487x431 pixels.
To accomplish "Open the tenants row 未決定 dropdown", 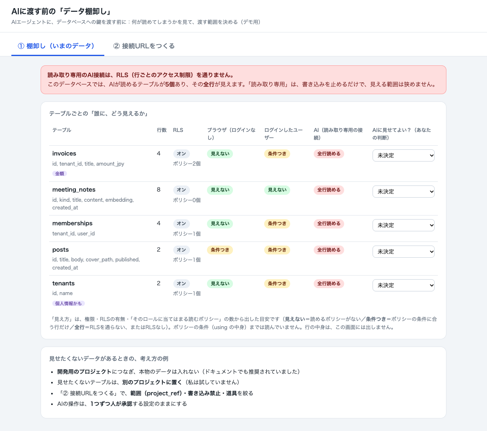I will coord(403,285).
